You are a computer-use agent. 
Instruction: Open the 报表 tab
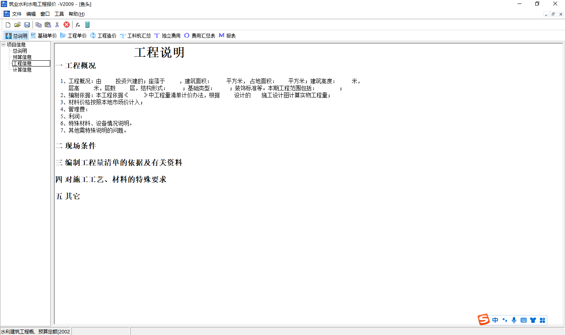[x=227, y=36]
